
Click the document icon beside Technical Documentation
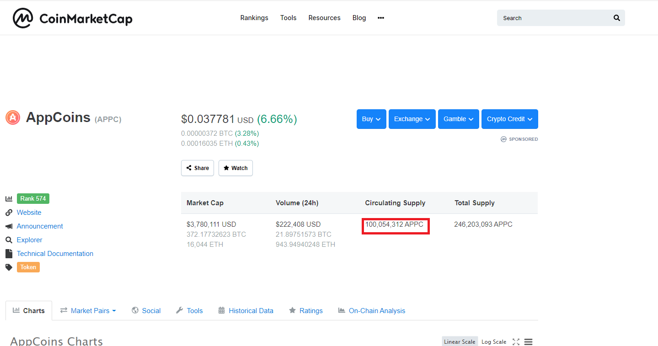pyautogui.click(x=9, y=254)
